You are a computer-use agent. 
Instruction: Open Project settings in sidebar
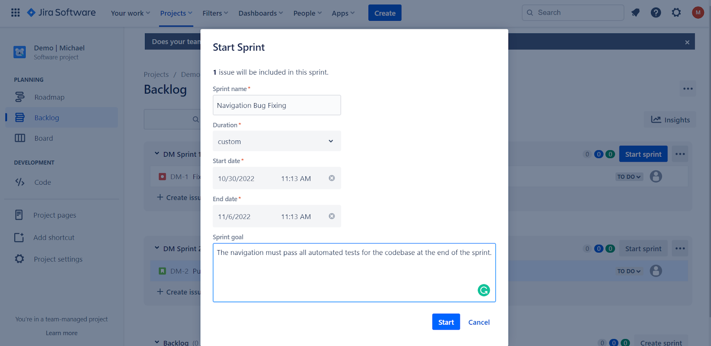coord(58,259)
